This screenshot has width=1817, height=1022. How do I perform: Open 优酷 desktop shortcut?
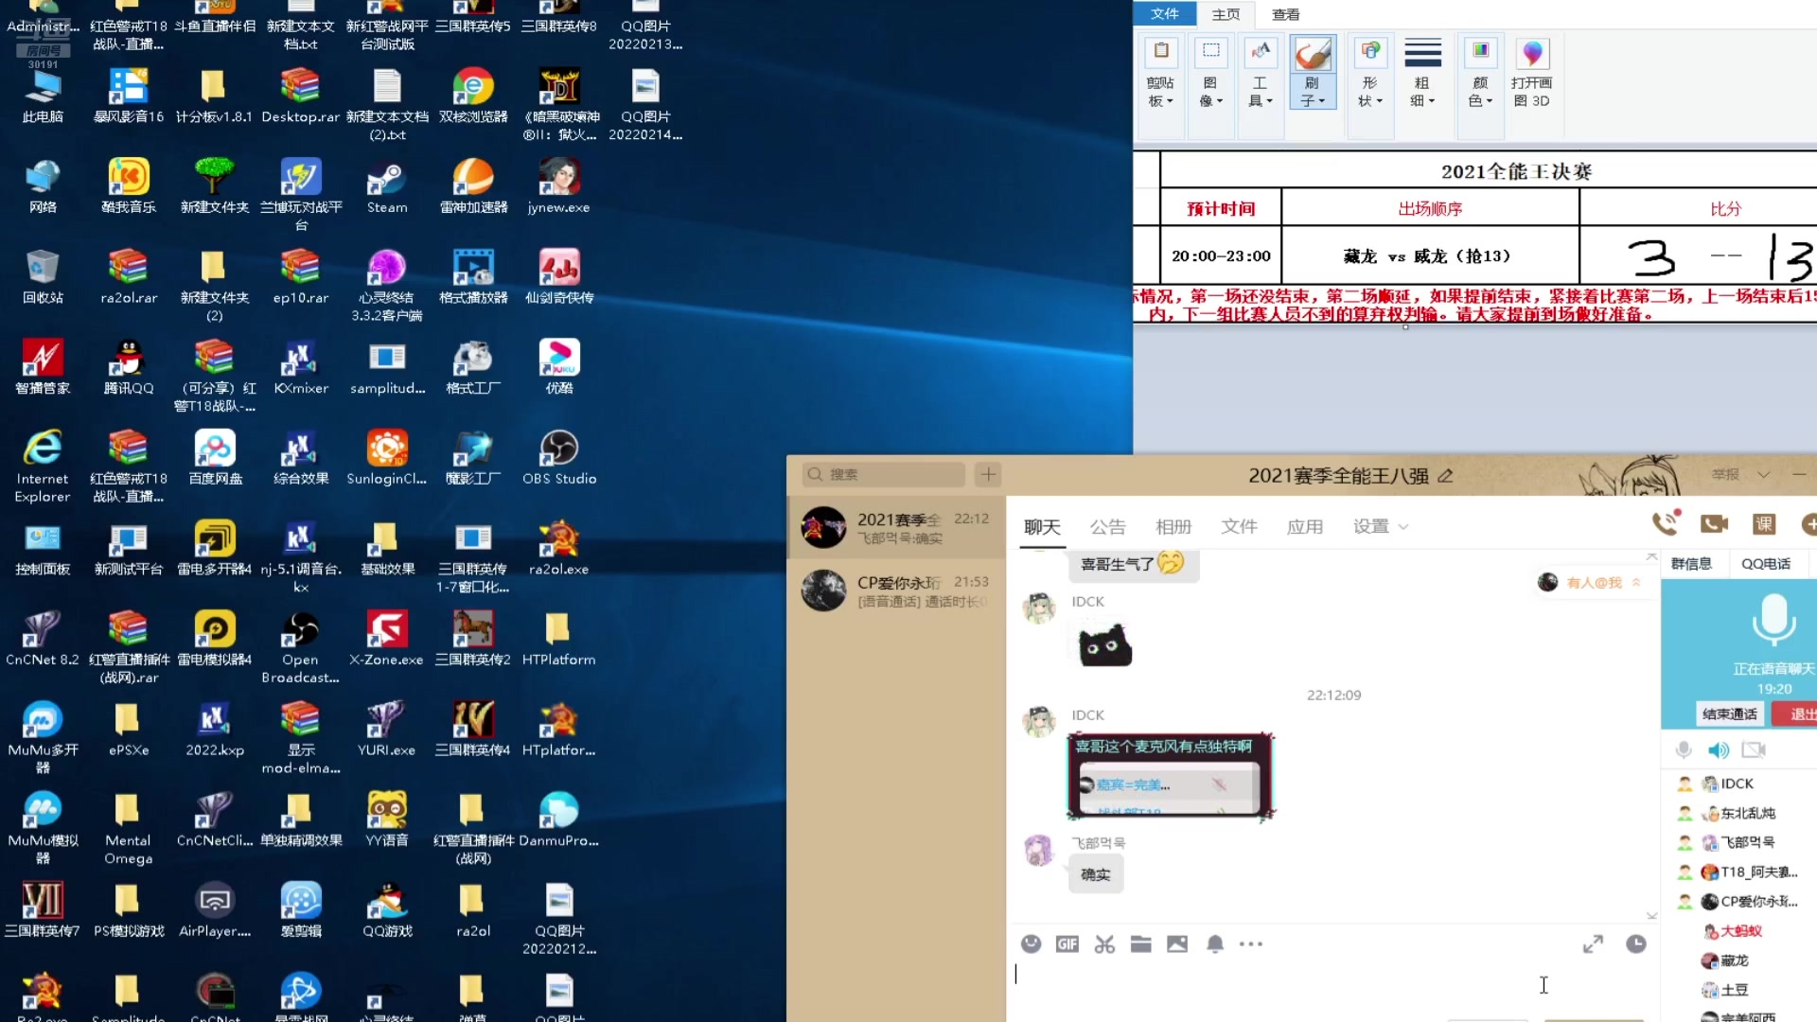[x=558, y=367]
